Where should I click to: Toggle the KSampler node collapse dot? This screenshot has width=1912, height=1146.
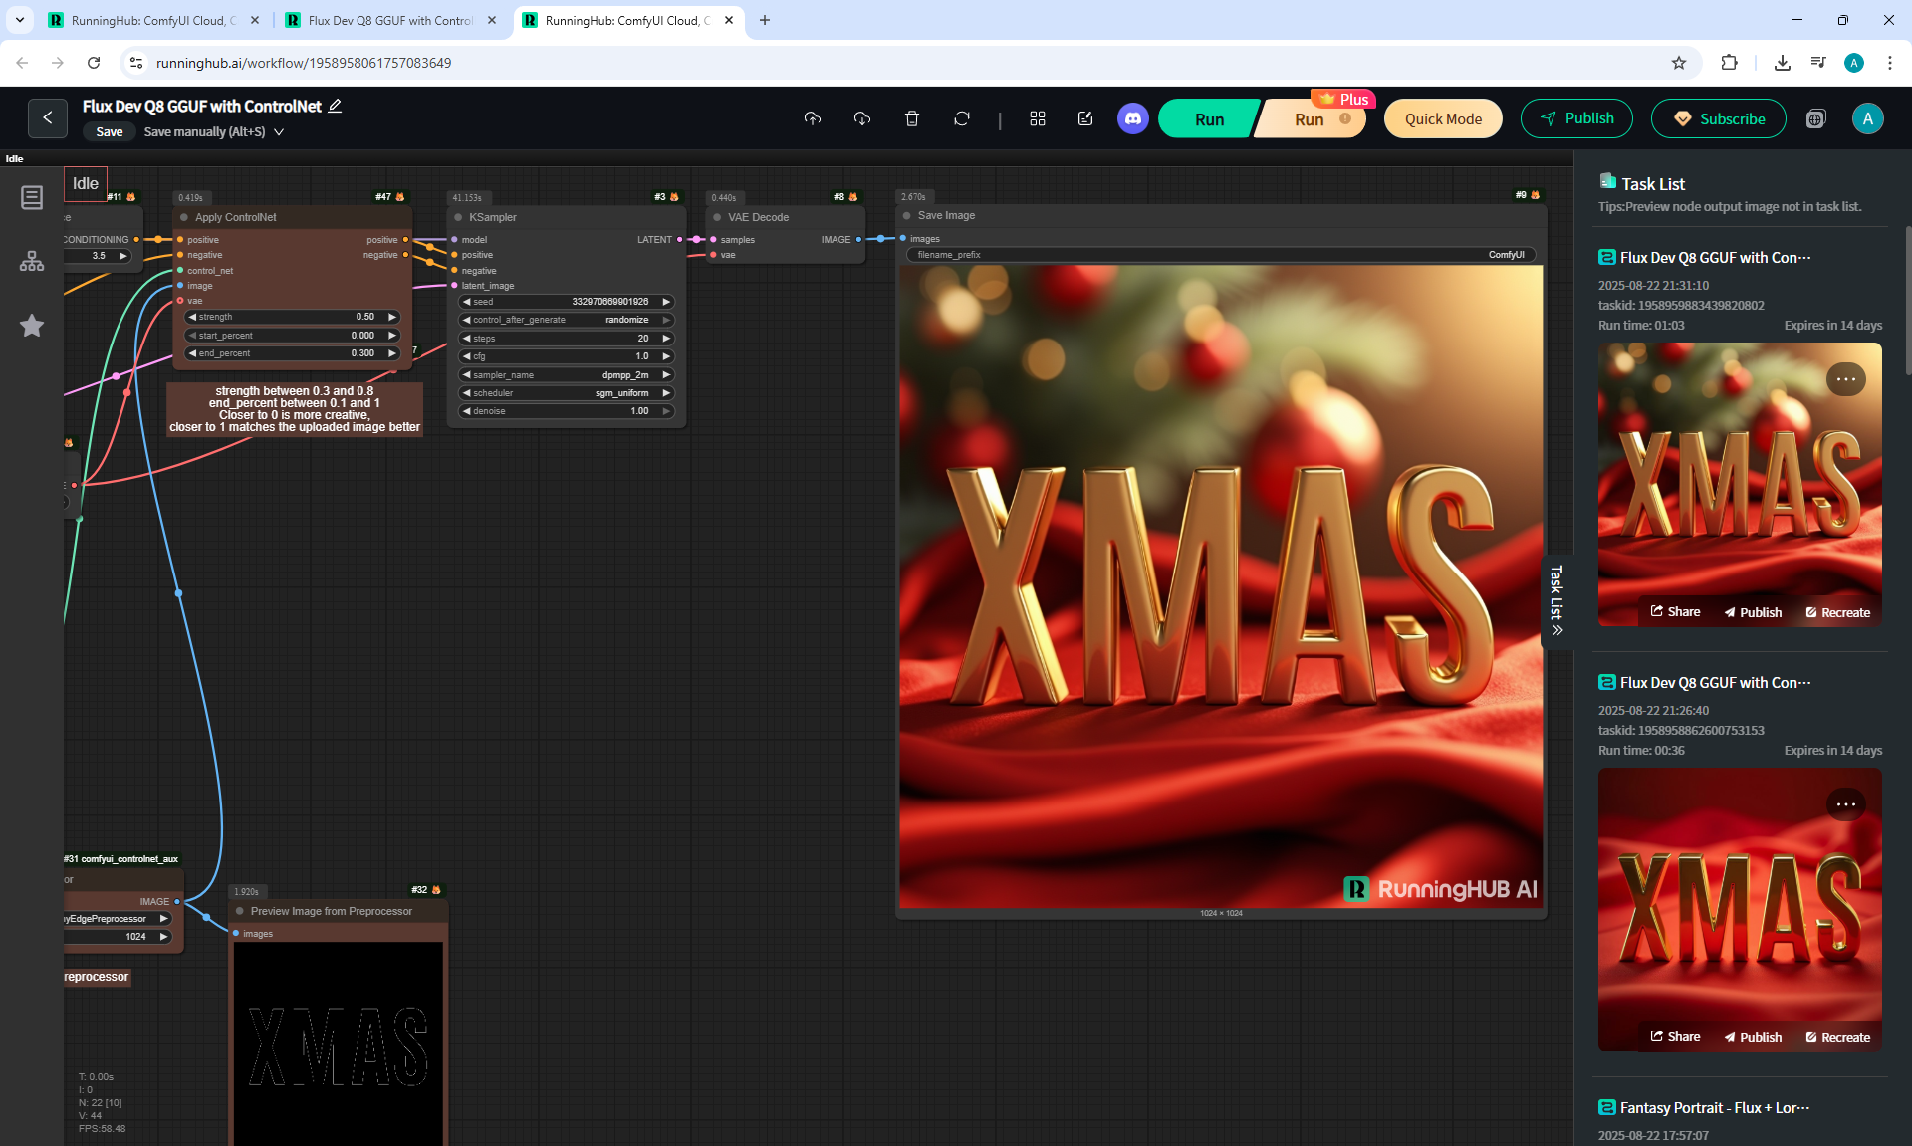pos(459,217)
